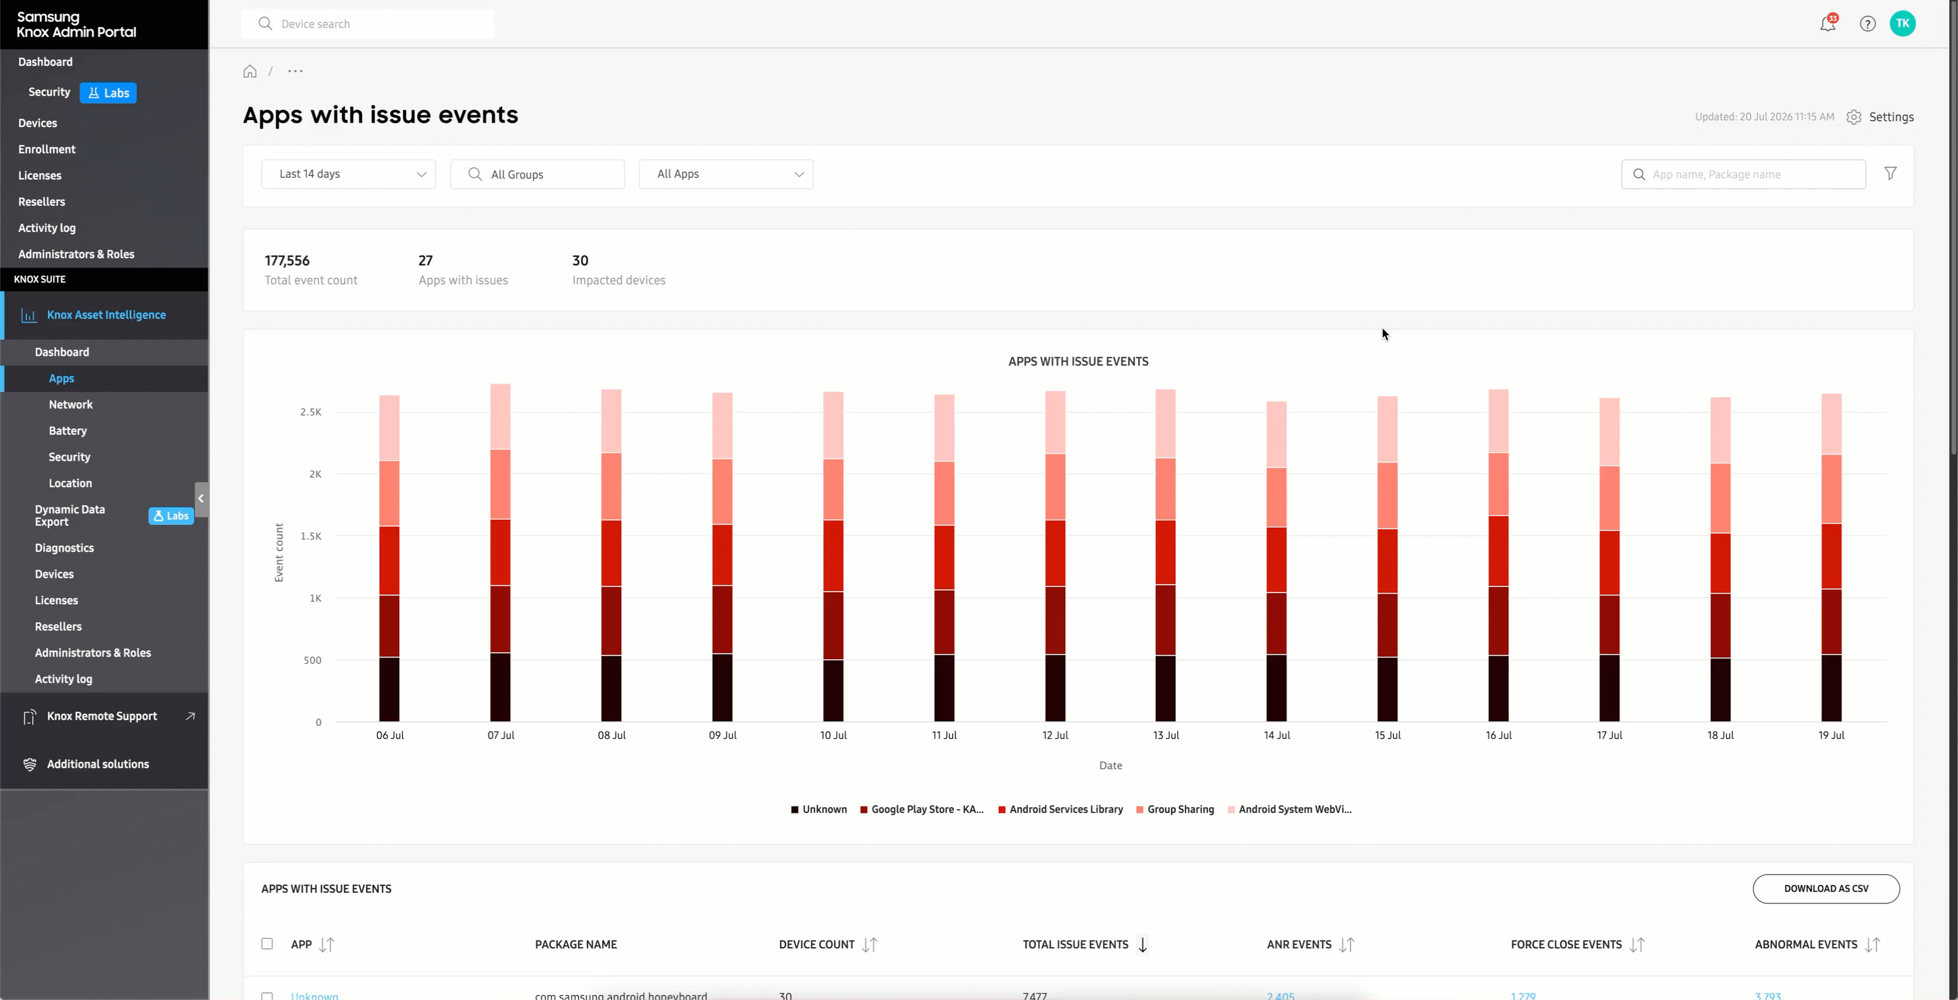Open Diagnostics in Knox Asset Intelligence

[x=65, y=548]
